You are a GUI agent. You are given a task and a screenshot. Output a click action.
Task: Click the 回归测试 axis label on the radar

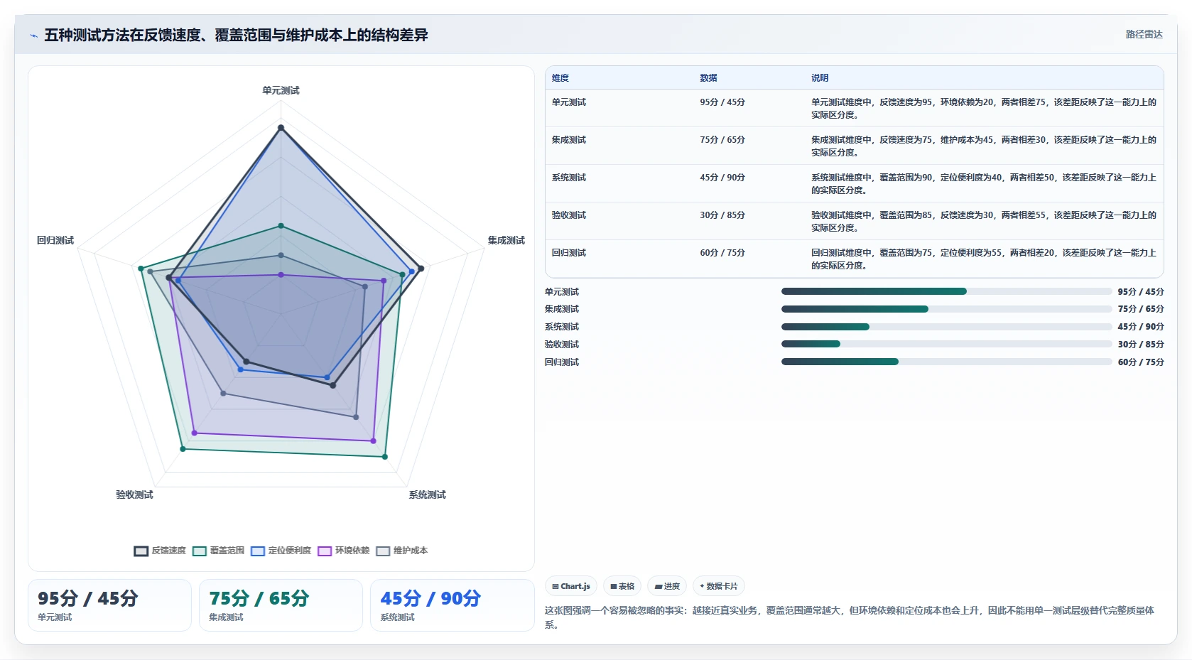(55, 240)
